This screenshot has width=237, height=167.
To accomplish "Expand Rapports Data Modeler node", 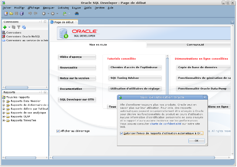I will point(3,101).
